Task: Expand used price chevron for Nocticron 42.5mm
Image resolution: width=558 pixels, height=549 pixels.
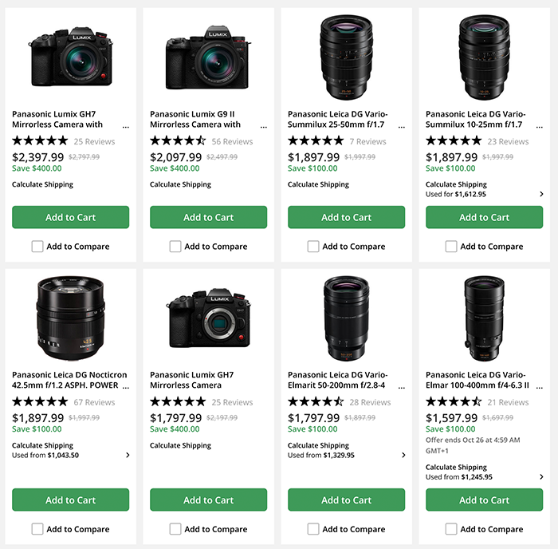Action: pos(128,455)
